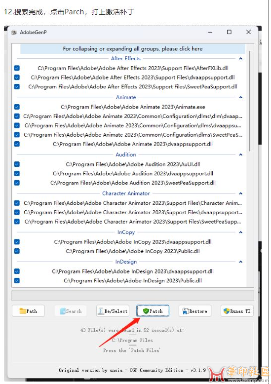
Task: Click the empty progress bar
Action: 133,296
